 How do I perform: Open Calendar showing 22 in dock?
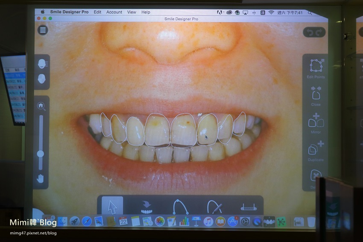[123, 222]
